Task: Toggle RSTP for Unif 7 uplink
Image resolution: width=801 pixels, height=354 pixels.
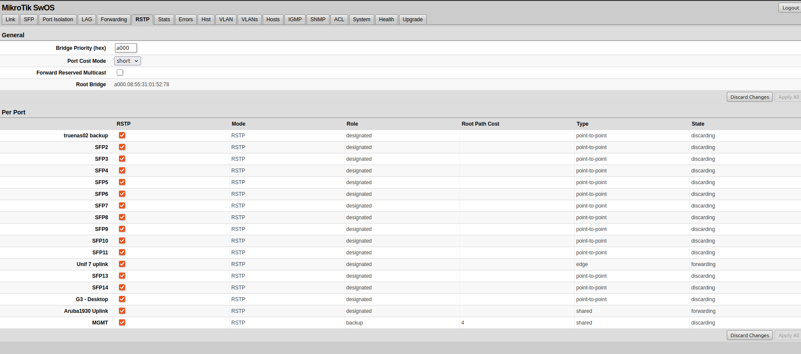Action: [x=122, y=264]
